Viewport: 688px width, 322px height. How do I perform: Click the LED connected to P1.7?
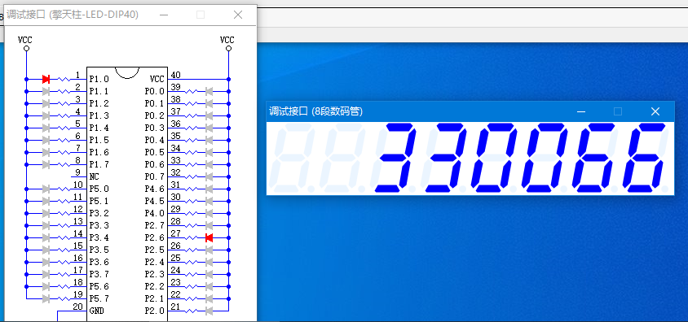click(46, 165)
